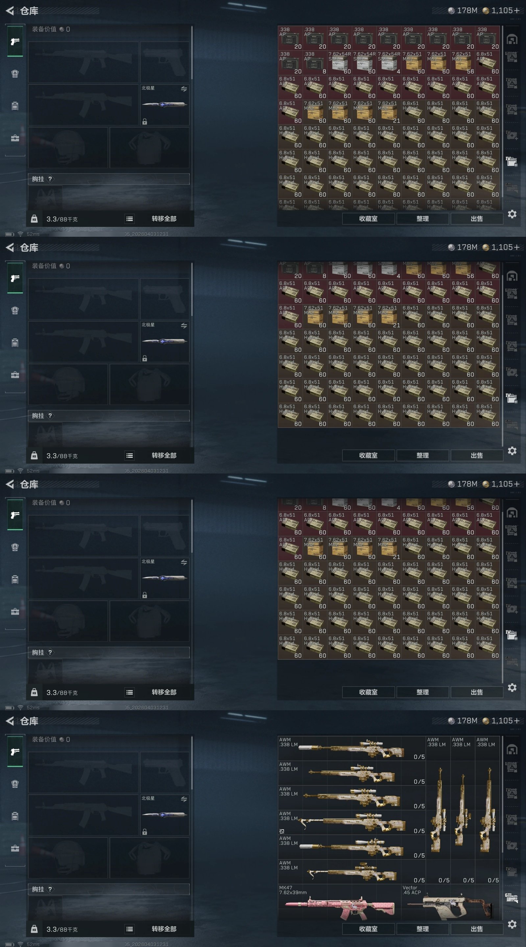Open the settings gear beside the Vector weapon
526x947 pixels.
pyautogui.click(x=512, y=924)
